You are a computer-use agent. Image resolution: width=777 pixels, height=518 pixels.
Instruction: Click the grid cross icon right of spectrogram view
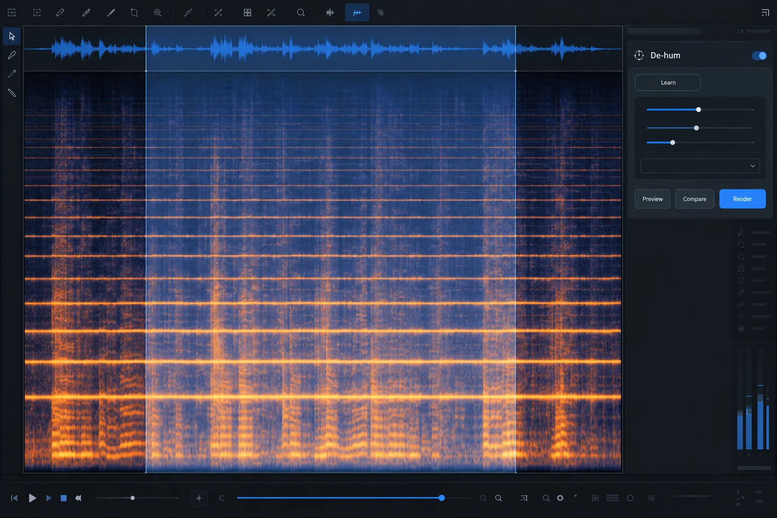(x=381, y=13)
